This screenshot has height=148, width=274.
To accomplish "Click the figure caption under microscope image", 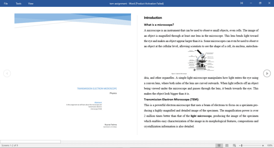I will click(x=179, y=74).
